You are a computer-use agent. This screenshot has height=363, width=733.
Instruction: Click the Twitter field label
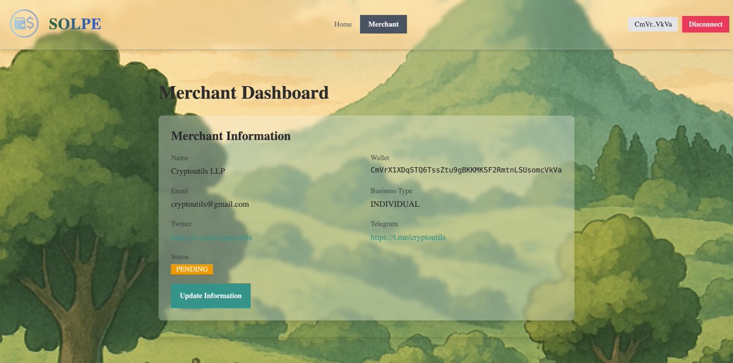[x=181, y=224]
